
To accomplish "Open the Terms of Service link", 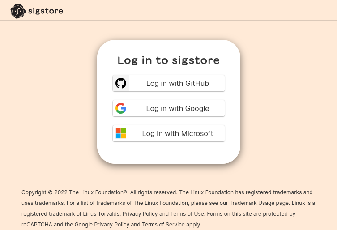I will pos(163,225).
